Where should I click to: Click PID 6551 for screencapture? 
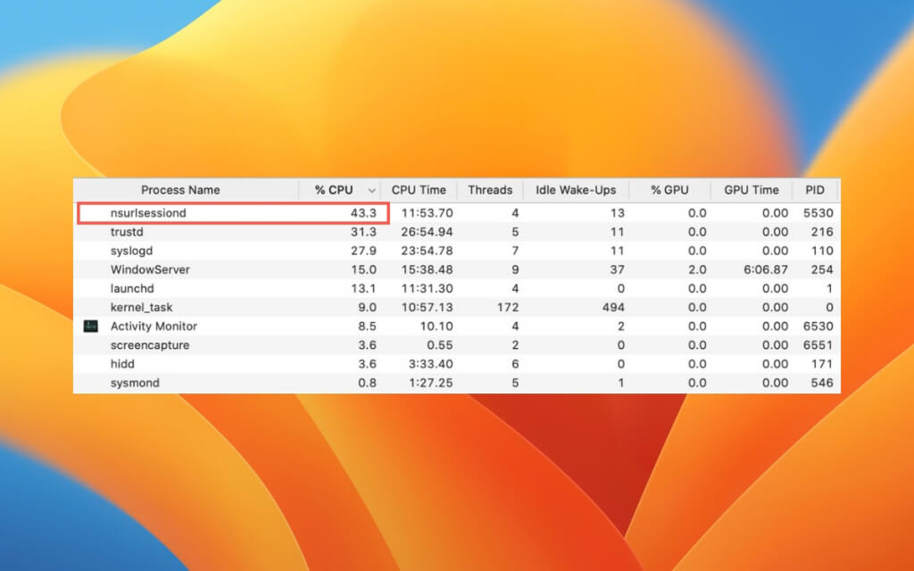point(818,345)
